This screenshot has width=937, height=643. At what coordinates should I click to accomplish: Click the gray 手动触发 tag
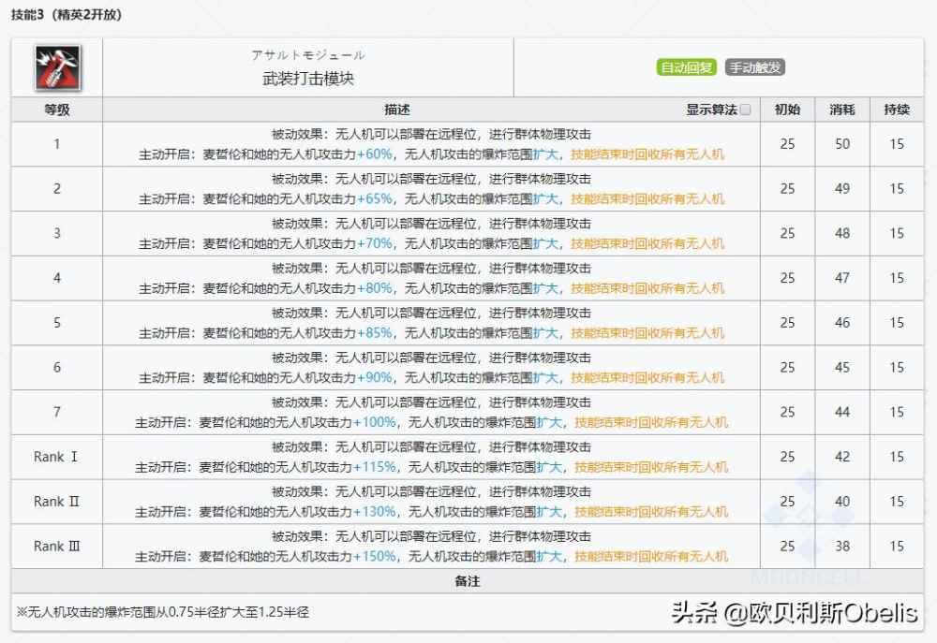click(x=754, y=67)
